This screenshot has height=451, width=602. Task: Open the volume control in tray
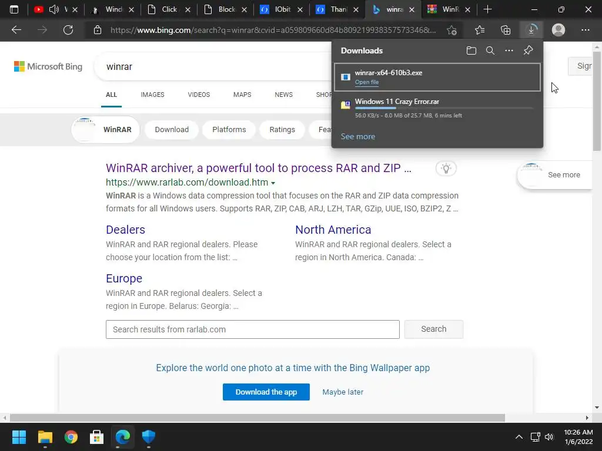pyautogui.click(x=550, y=437)
